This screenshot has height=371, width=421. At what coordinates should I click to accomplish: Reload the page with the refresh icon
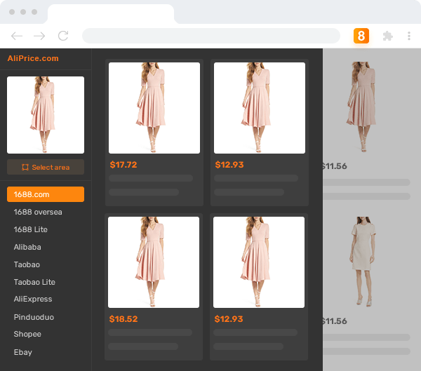[63, 36]
